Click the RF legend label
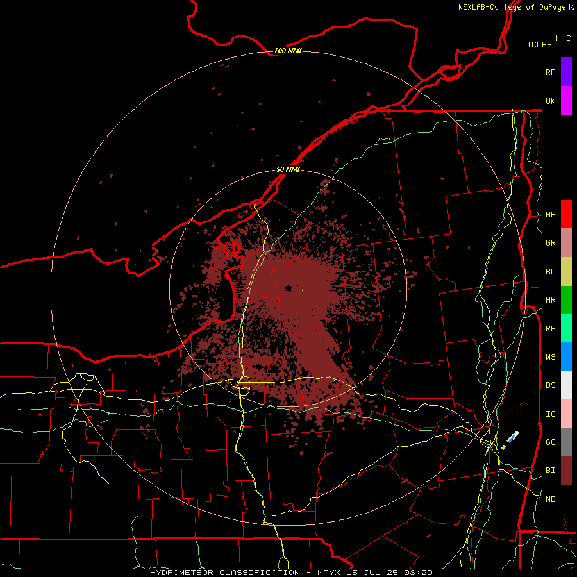 coord(550,72)
